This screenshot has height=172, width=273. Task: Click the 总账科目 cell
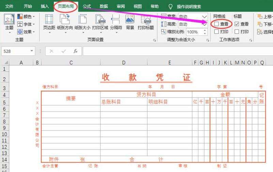tap(124, 102)
